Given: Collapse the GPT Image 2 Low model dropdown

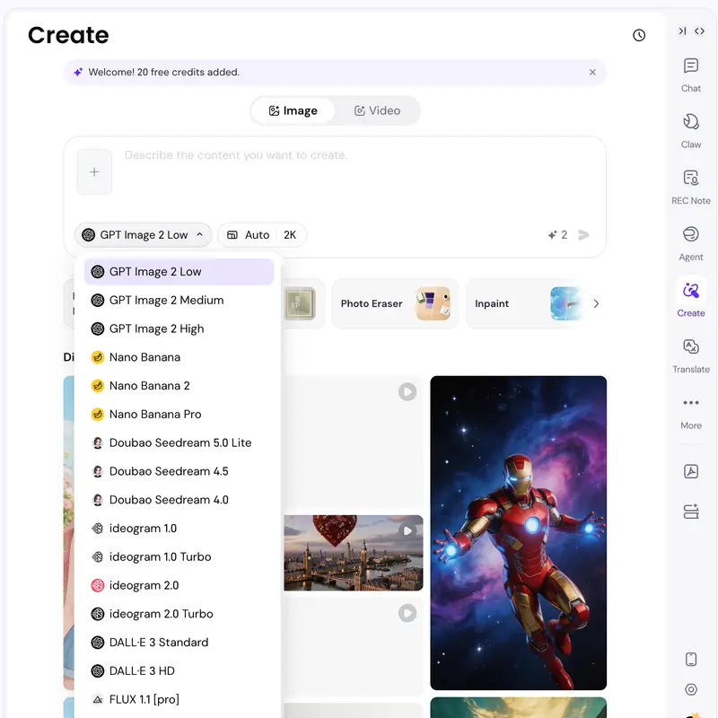Looking at the screenshot, I should [143, 235].
